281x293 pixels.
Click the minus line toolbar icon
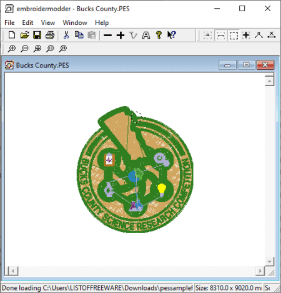pyautogui.click(x=107, y=35)
